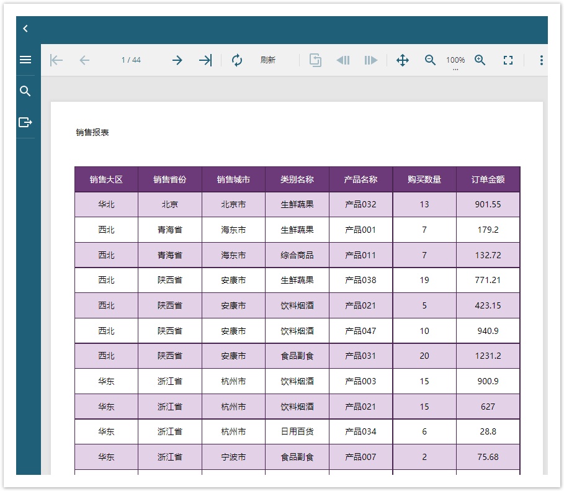
Task: Click the 产品032 product cell
Action: 360,204
